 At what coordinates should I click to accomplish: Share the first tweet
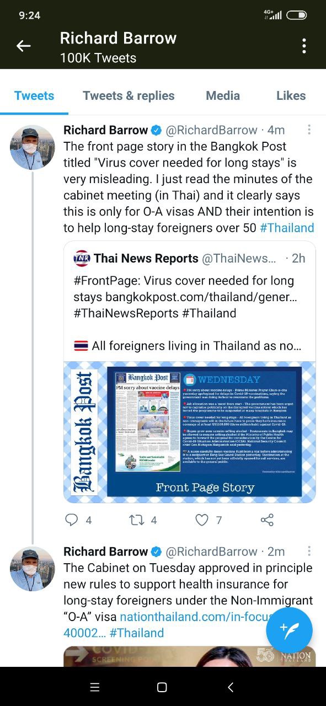click(267, 520)
